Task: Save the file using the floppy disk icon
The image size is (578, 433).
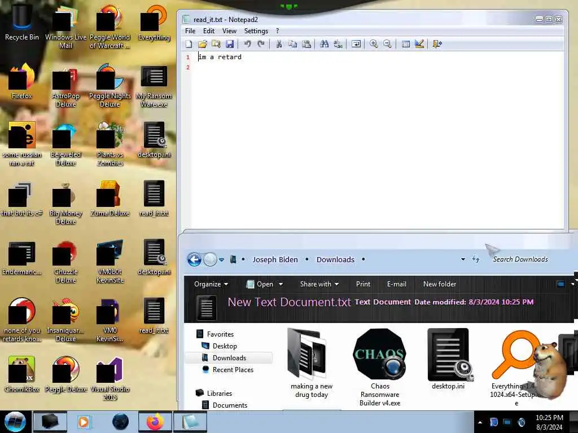Action: pyautogui.click(x=230, y=44)
